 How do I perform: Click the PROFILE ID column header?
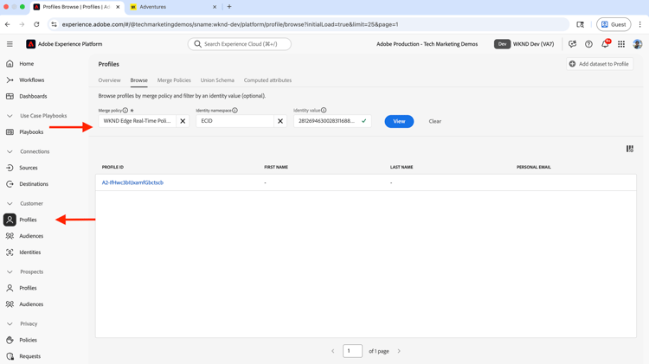(112, 167)
